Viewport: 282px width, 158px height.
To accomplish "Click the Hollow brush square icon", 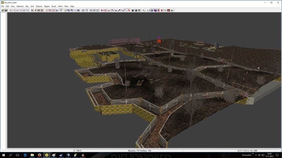I will 54,10.
